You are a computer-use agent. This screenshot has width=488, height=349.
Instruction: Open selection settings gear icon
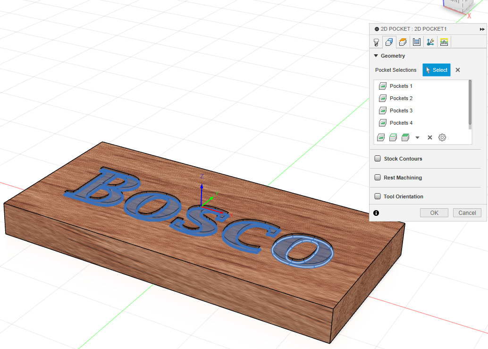(442, 137)
